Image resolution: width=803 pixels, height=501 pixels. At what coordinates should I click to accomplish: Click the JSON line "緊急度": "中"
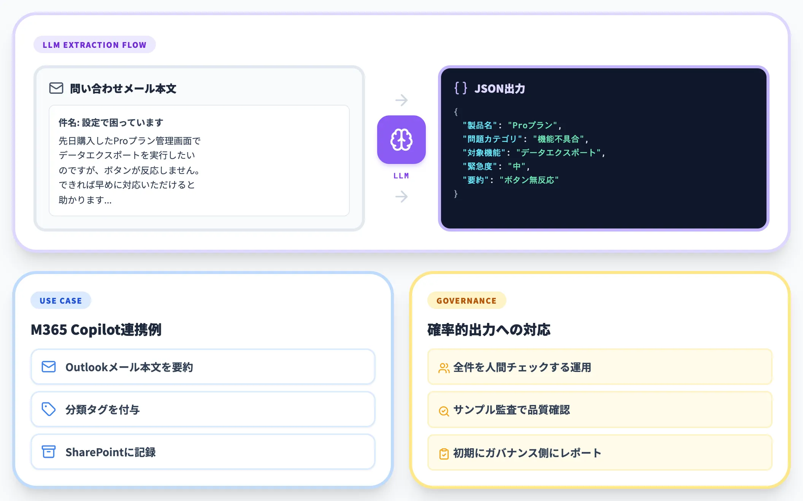click(x=496, y=166)
